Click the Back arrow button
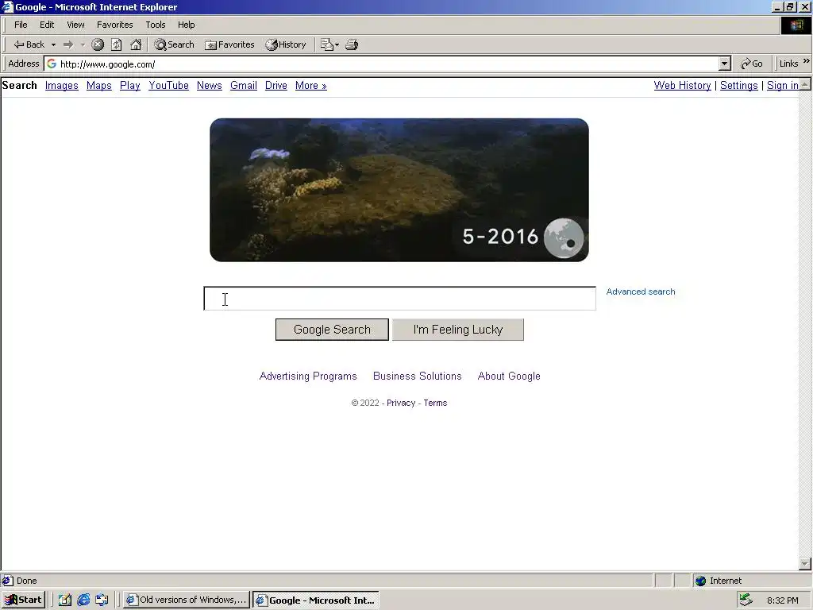The height and width of the screenshot is (610, 813). tap(29, 44)
